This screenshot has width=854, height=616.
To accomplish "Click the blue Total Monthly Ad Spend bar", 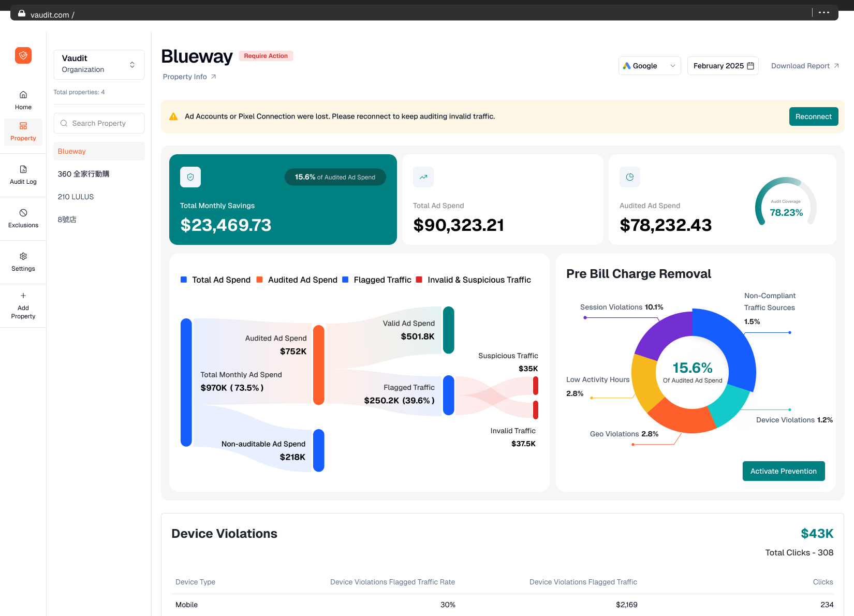I will pos(186,383).
